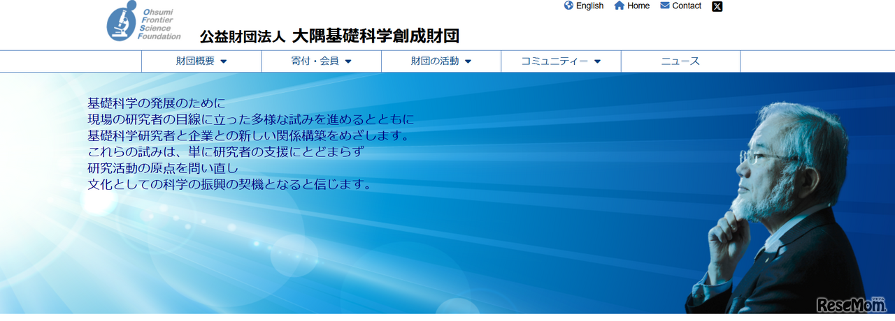Click the 公益財団法人 大隅基礎科学創成財団 title
Screen dimensions: 895x321
(329, 36)
